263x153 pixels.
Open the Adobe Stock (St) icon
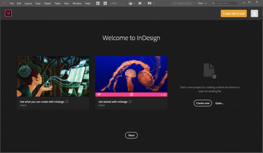pyautogui.click(x=105, y=3)
